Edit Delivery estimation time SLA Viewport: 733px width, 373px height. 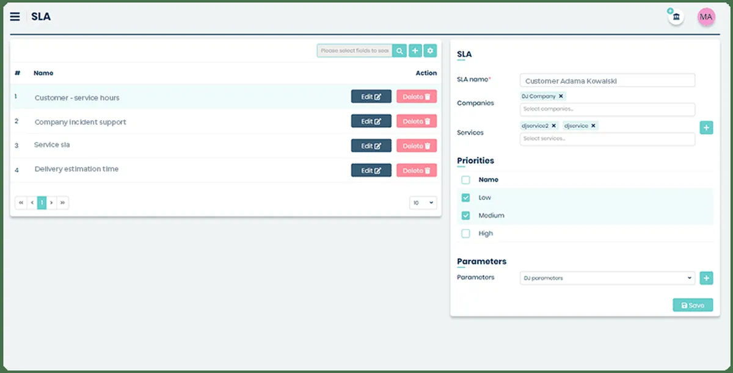(x=371, y=171)
